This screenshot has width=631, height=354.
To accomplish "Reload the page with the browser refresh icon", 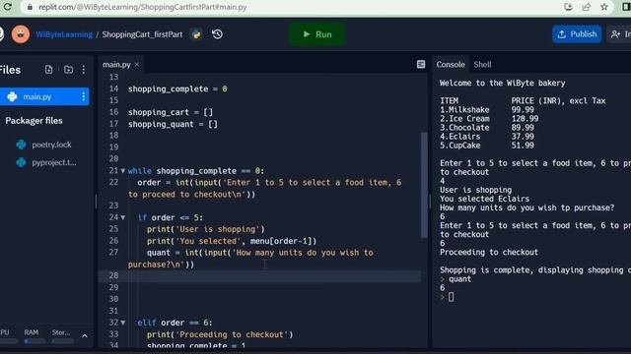I will tap(8, 7).
